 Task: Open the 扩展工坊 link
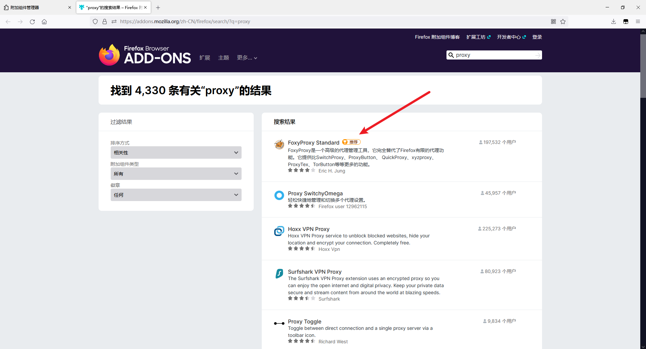pyautogui.click(x=478, y=37)
